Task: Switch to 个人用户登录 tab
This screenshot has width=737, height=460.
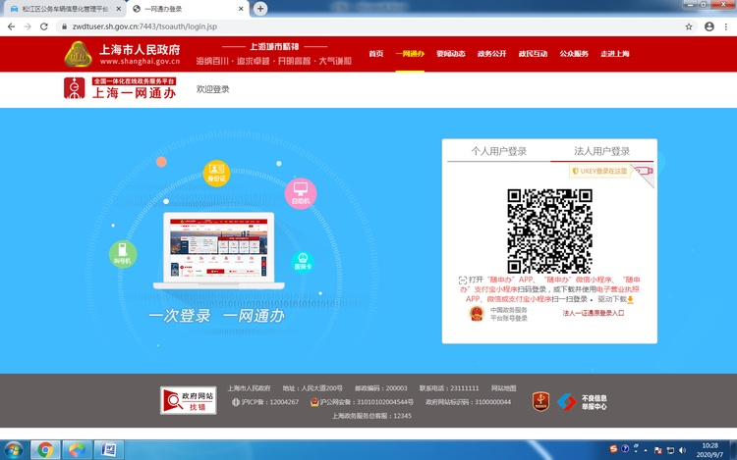Action: pyautogui.click(x=498, y=151)
